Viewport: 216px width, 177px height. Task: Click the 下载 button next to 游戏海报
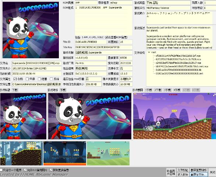(63, 90)
